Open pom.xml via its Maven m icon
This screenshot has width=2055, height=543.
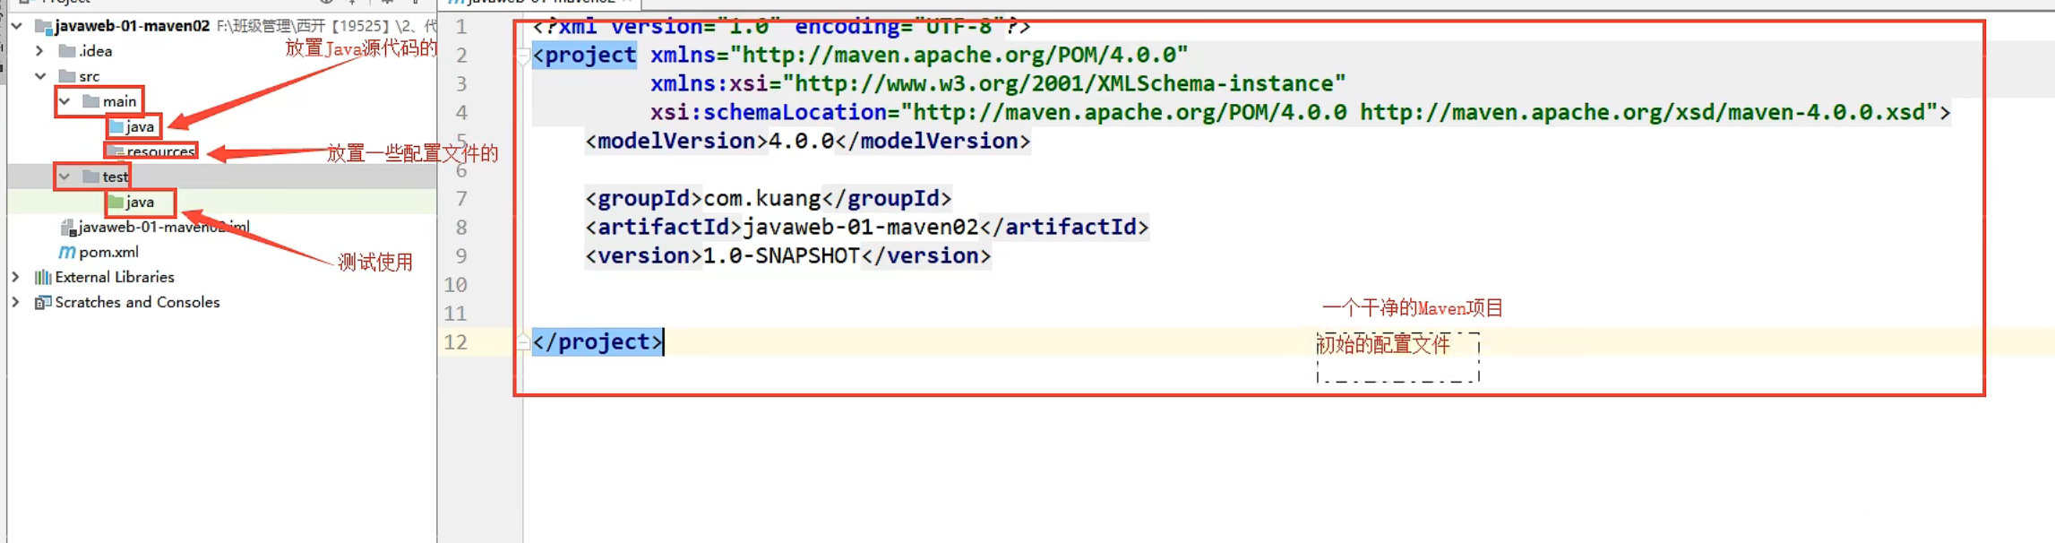coord(67,252)
